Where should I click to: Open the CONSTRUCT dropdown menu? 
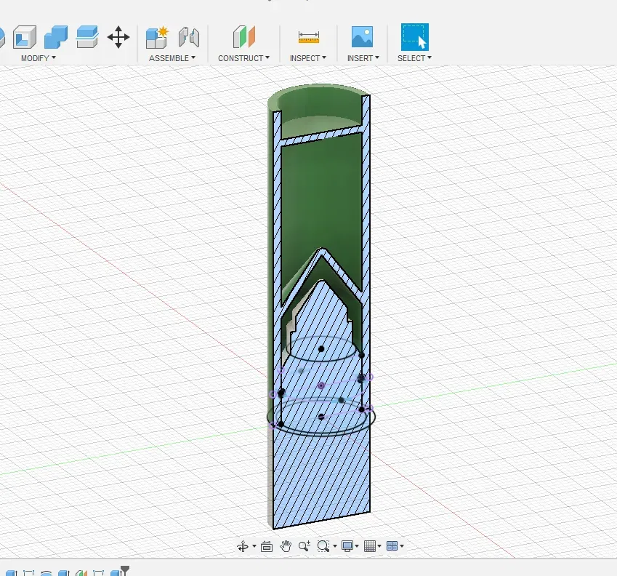(243, 58)
